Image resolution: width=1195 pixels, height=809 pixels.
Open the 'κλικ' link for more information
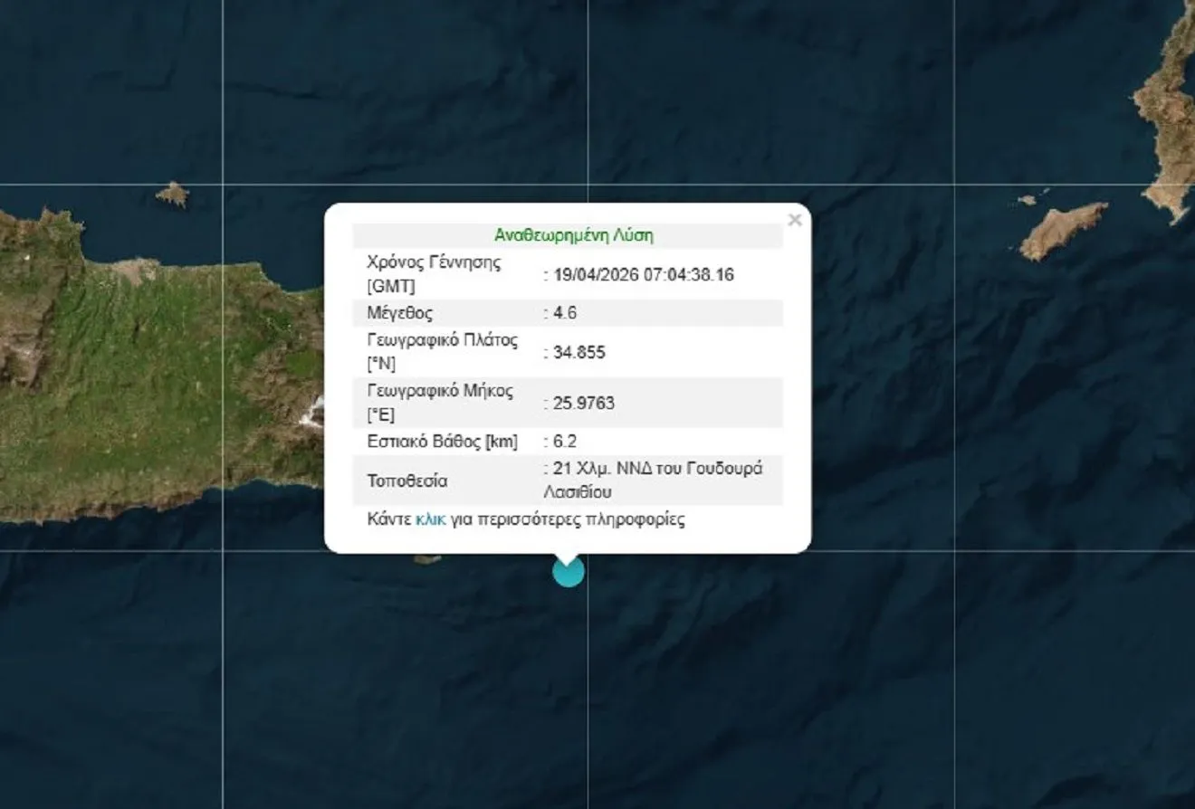tap(430, 520)
